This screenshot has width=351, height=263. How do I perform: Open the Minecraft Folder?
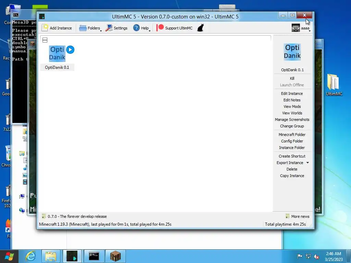point(292,134)
